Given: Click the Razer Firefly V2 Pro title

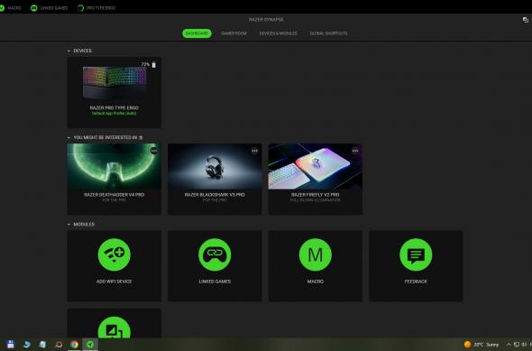Looking at the screenshot, I should tap(316, 195).
